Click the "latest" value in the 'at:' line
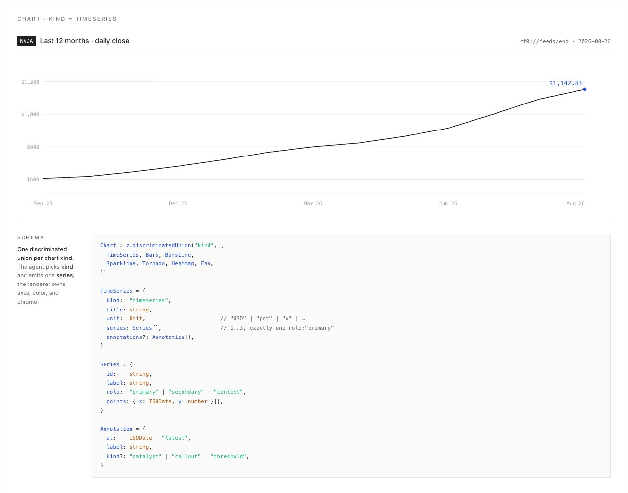Screen dimensions: 628x493 tap(175, 438)
